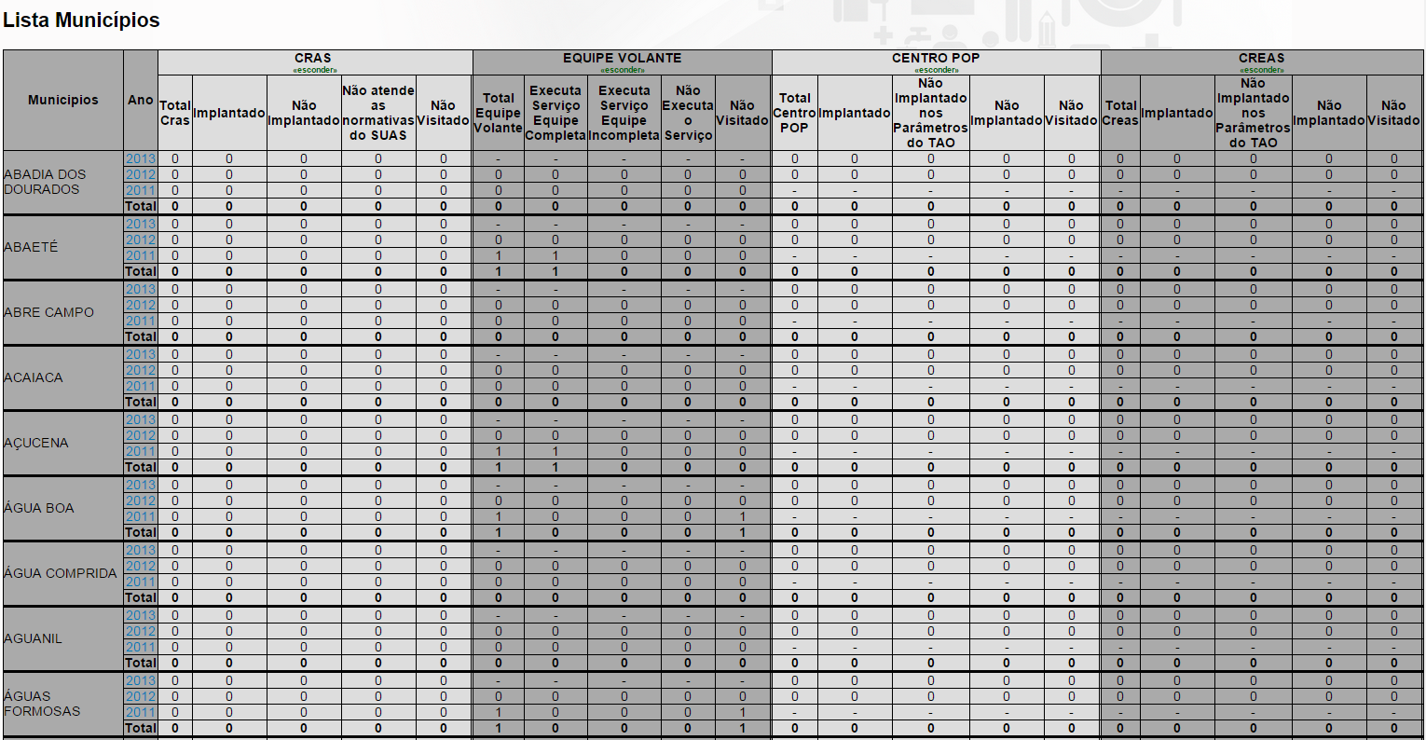Click EQUIPE VOLANTE group header title
The width and height of the screenshot is (1426, 740).
[x=623, y=58]
